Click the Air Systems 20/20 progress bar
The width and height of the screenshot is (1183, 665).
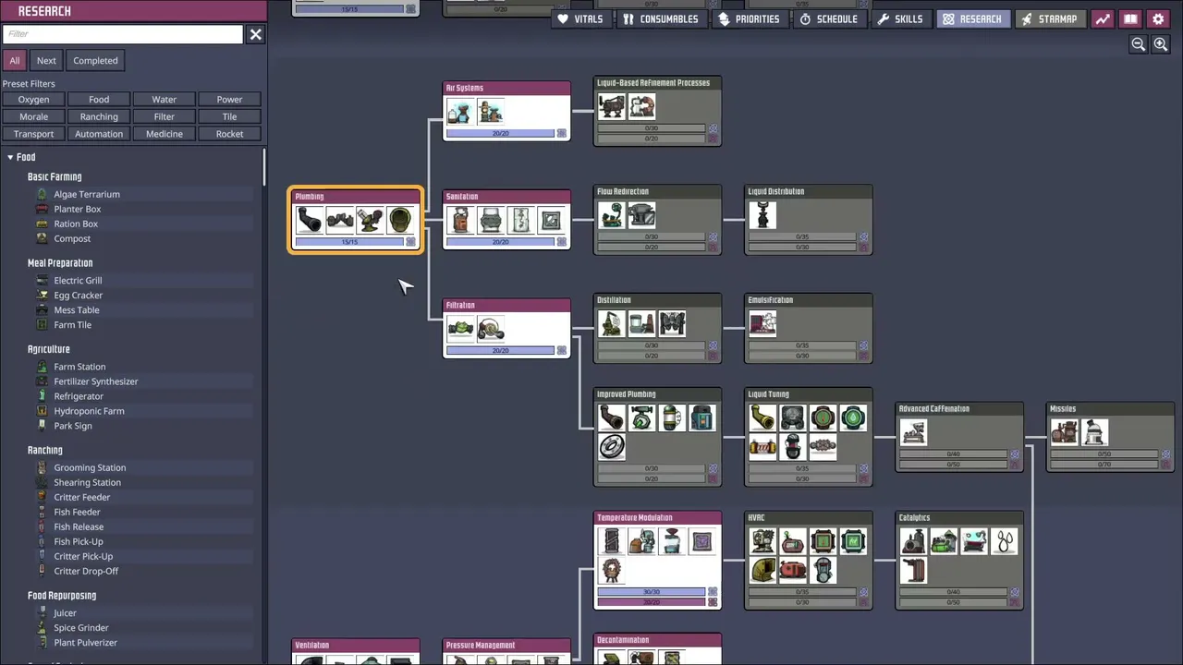click(500, 133)
